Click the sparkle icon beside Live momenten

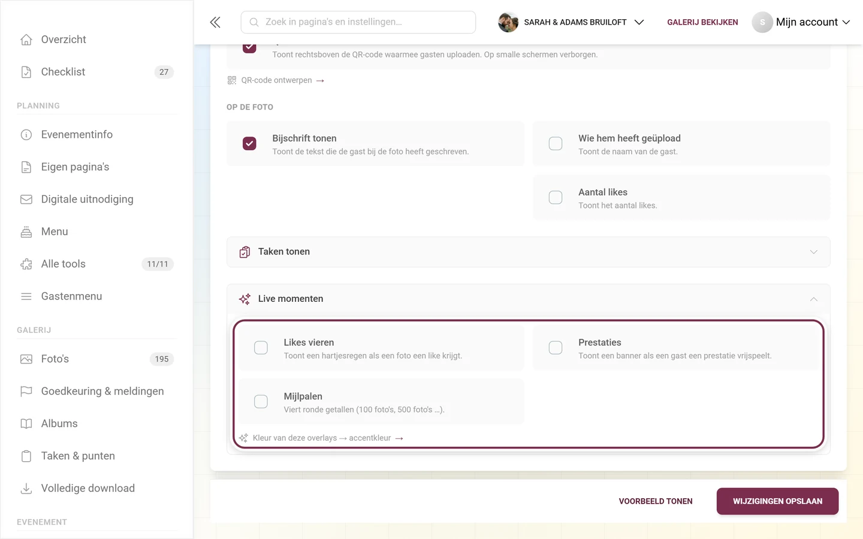245,299
